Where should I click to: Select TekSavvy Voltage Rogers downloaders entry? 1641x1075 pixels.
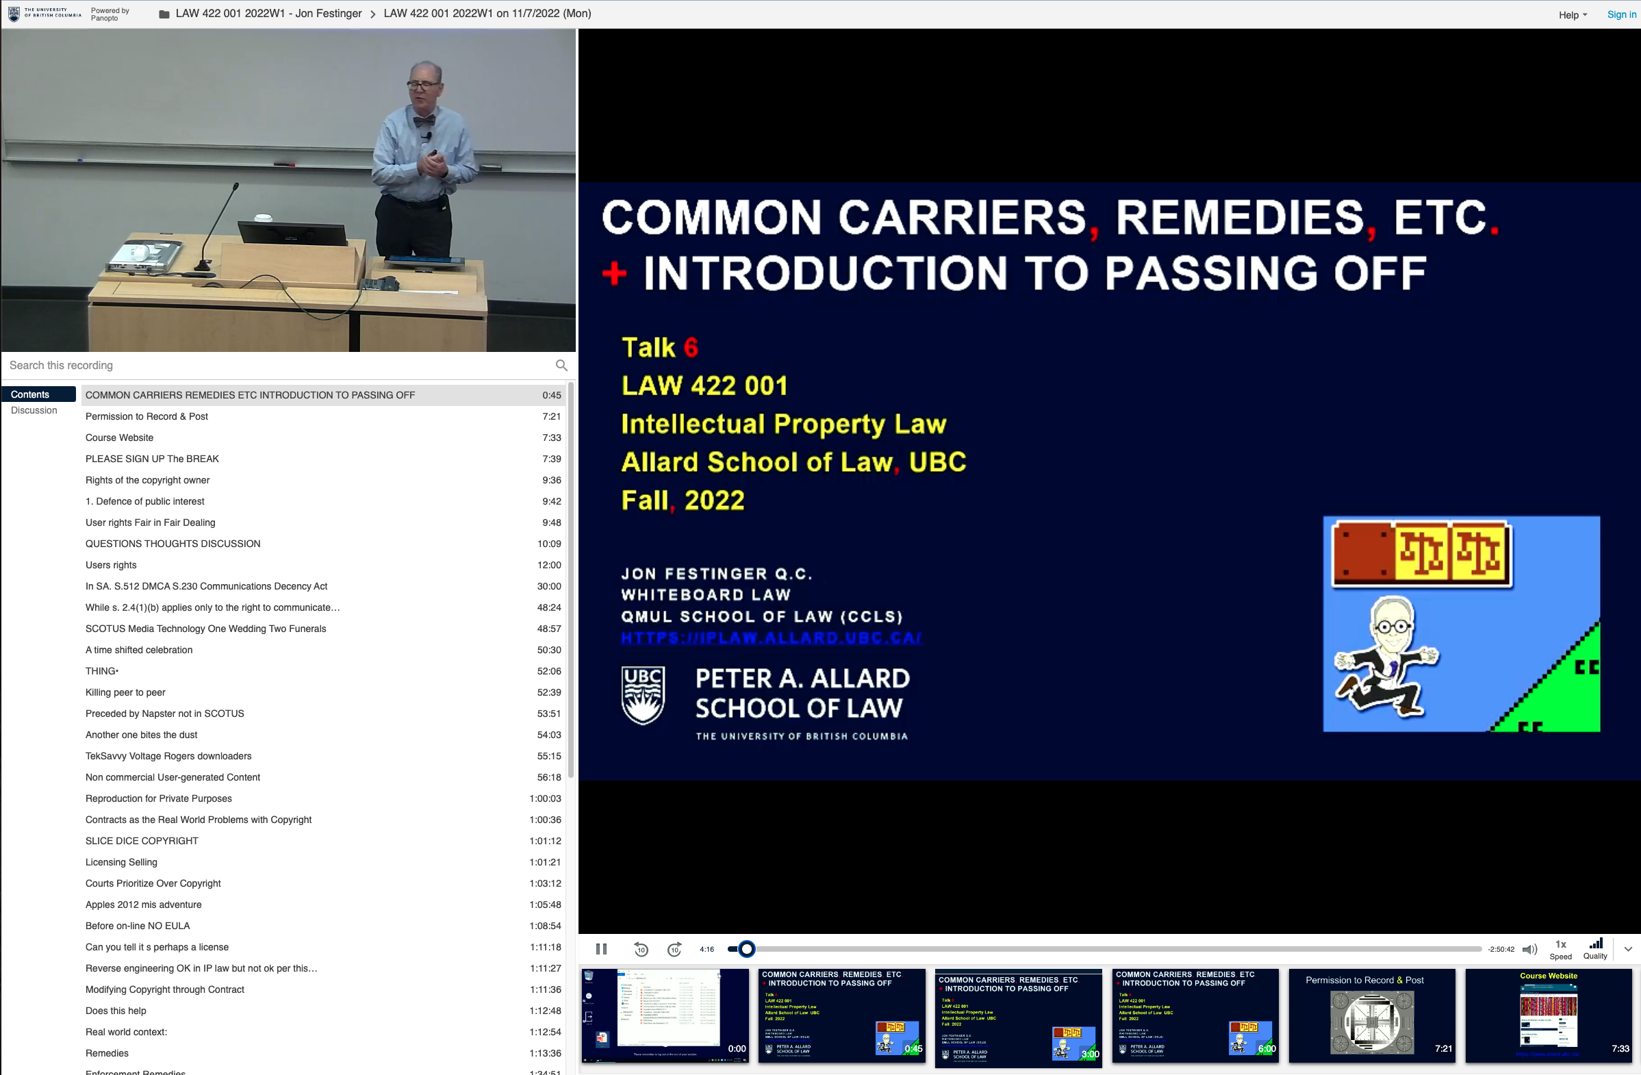(323, 757)
